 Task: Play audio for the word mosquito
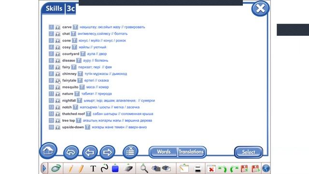click(57, 87)
